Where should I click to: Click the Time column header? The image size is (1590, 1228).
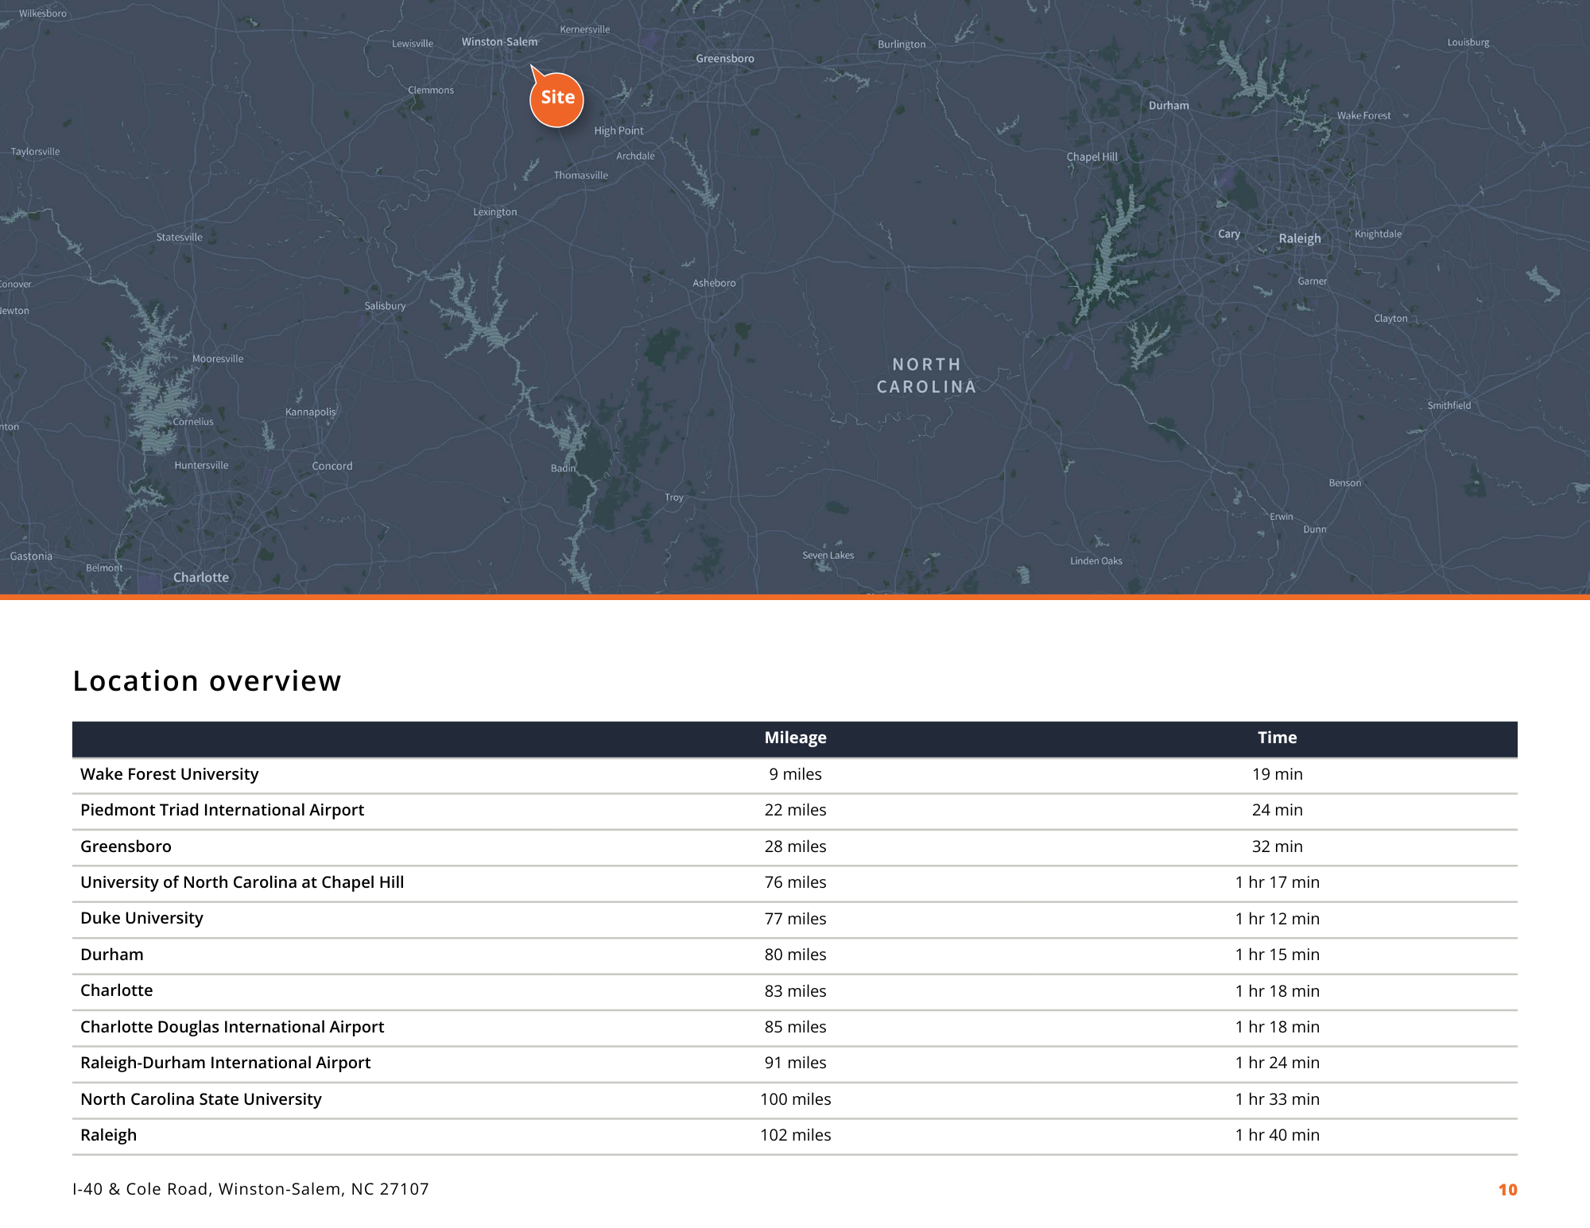tap(1277, 738)
